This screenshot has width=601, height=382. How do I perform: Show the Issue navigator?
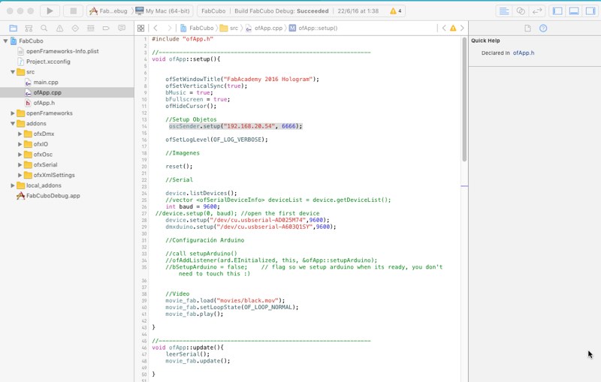click(x=60, y=28)
